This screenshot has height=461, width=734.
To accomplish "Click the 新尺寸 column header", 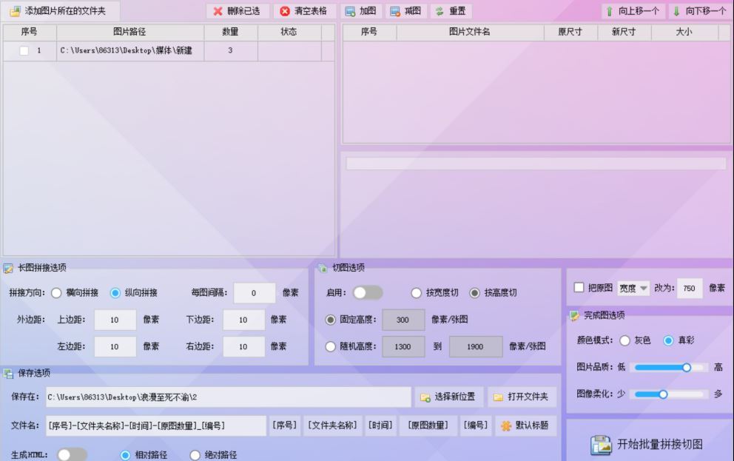I will (x=624, y=33).
